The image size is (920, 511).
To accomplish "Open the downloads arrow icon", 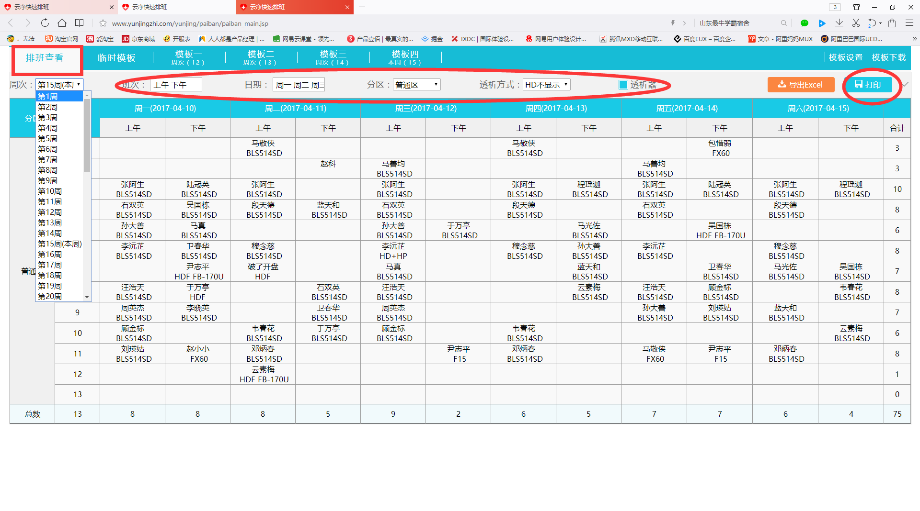I will point(839,23).
